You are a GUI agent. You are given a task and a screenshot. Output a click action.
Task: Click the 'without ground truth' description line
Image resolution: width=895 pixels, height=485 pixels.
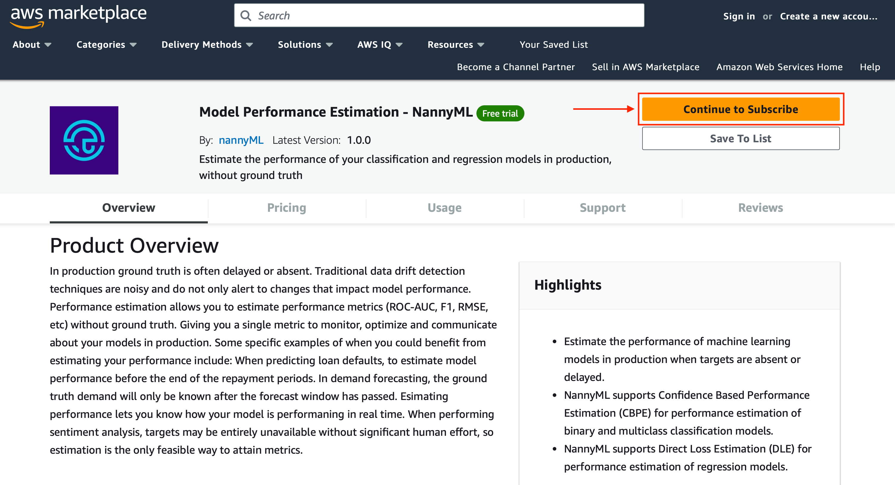(x=251, y=175)
